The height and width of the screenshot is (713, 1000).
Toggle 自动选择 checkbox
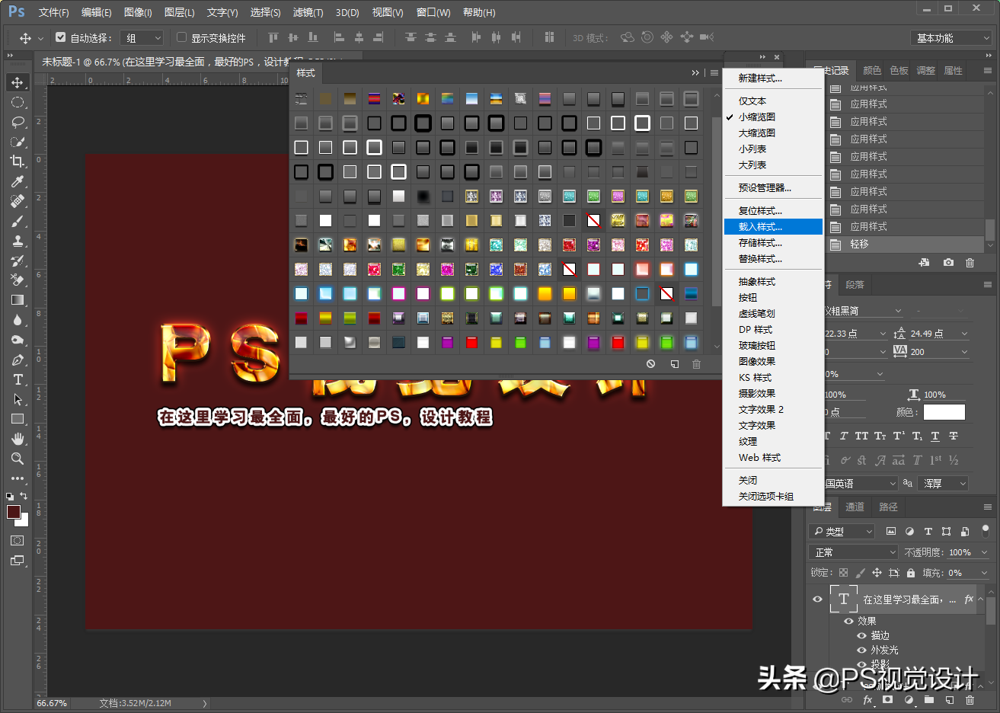point(60,37)
